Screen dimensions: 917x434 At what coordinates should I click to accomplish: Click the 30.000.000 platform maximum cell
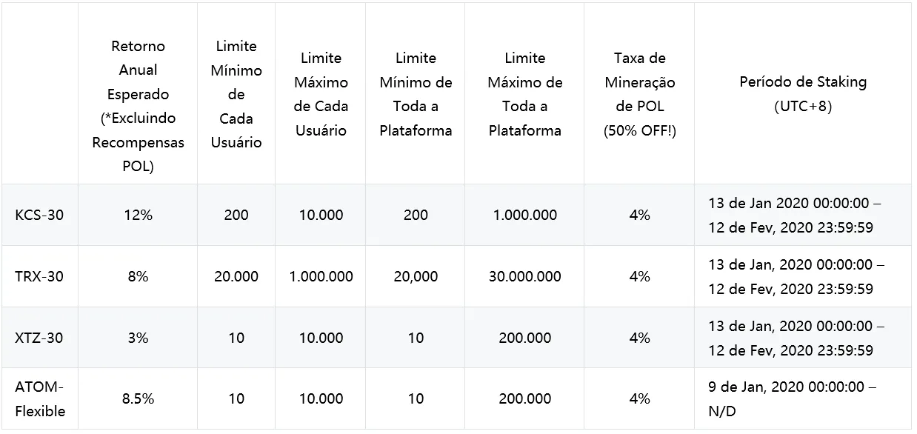524,276
